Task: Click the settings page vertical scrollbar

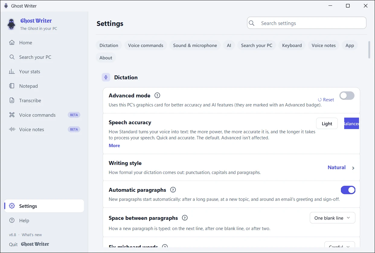Action: click(x=369, y=50)
